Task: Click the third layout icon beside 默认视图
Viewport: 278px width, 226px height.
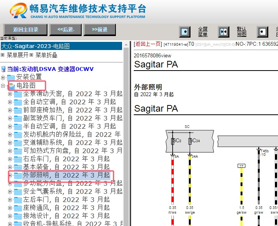Action: [262, 32]
